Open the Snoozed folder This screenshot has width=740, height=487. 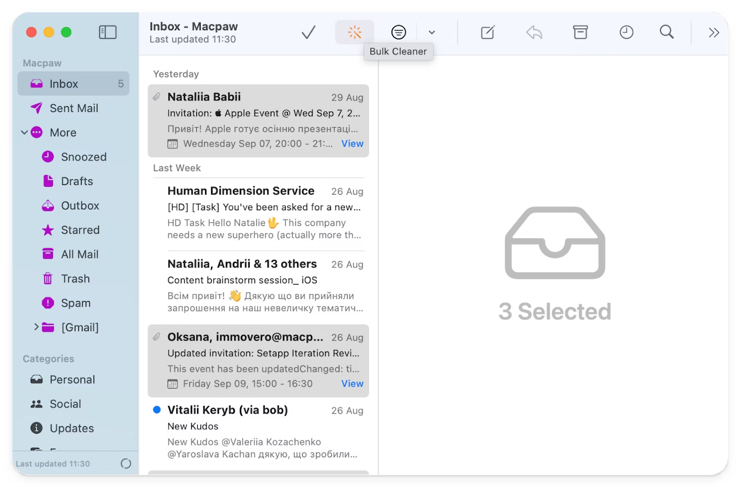73,157
